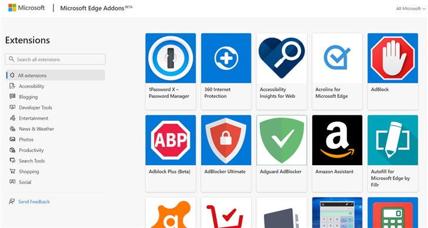428x228 pixels.
Task: Open Accessibility Insights for Web extension
Action: pos(282,72)
